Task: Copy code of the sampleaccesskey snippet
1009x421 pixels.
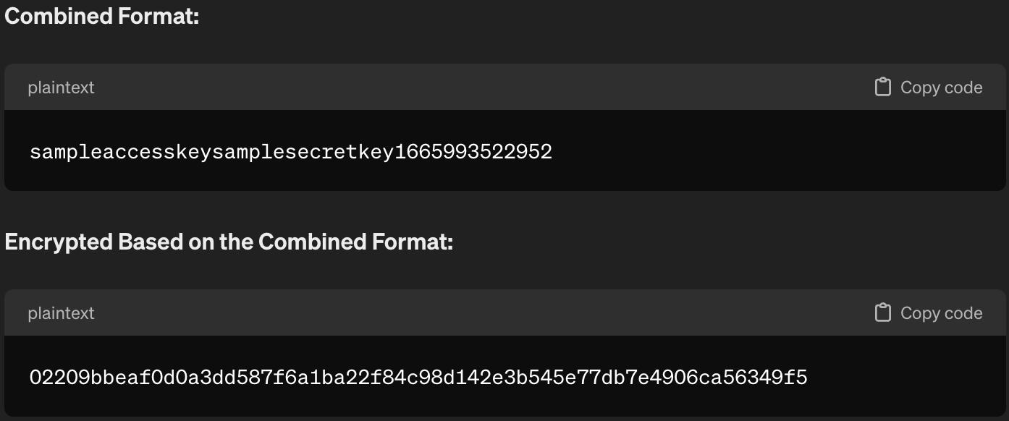Action: [929, 88]
